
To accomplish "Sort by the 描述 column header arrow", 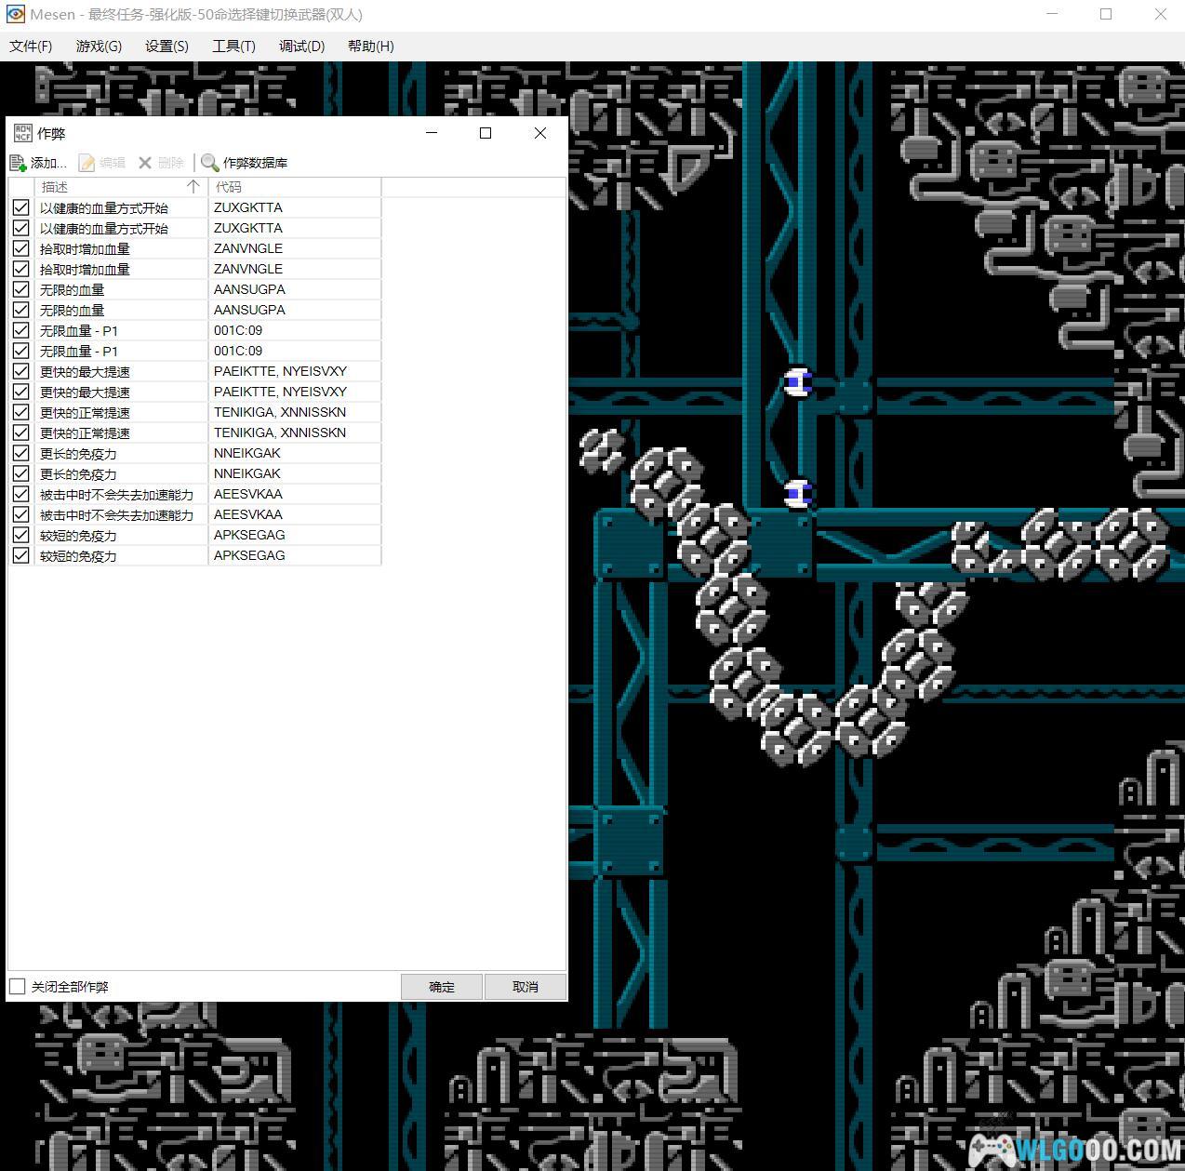I will 193,187.
